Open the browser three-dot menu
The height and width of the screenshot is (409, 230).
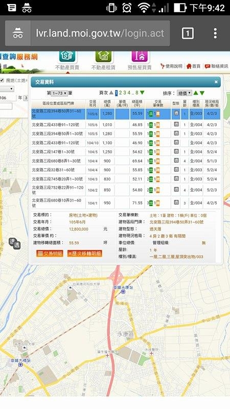(215, 33)
